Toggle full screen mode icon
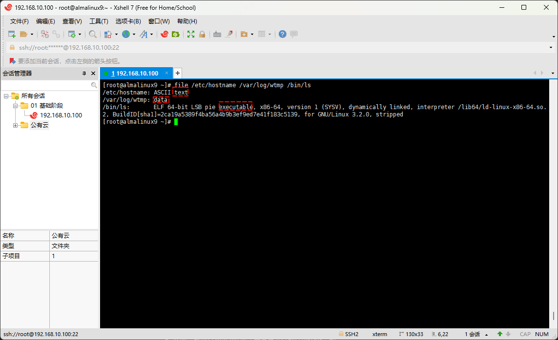Image resolution: width=558 pixels, height=340 pixels. tap(191, 34)
